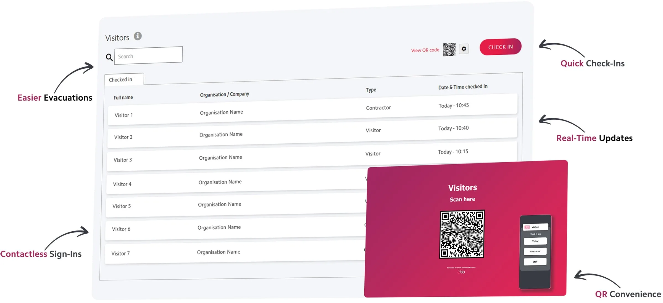Image resolution: width=663 pixels, height=303 pixels.
Task: Open the View QR code link
Action: [425, 50]
